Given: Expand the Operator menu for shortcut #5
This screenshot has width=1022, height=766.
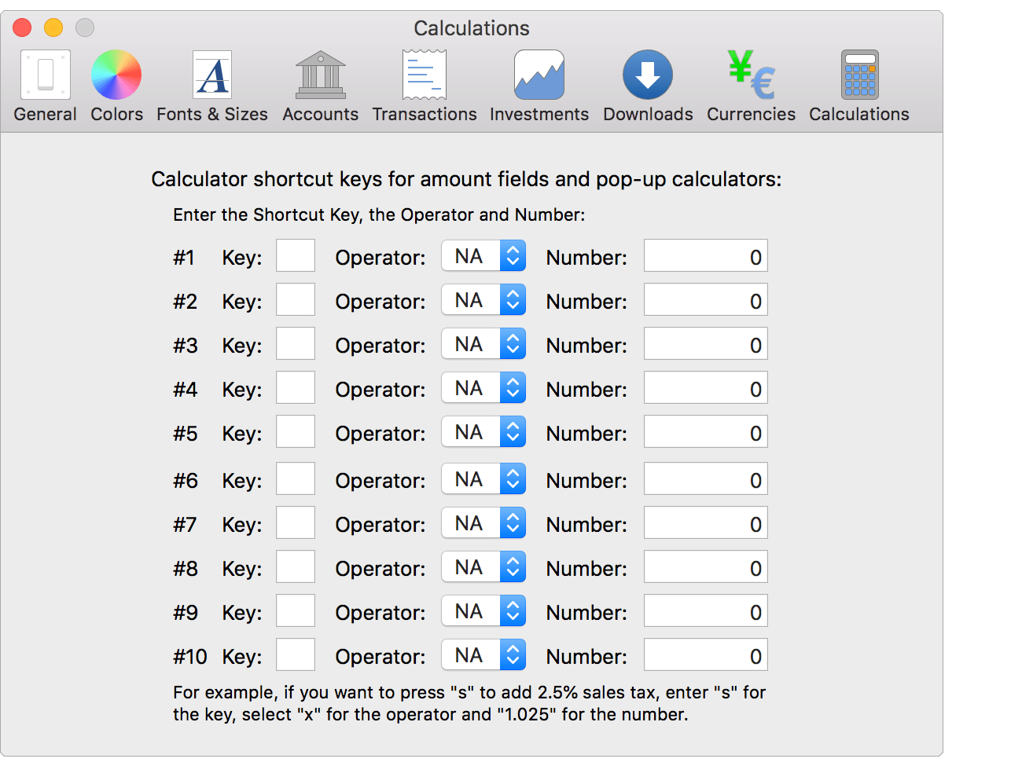Looking at the screenshot, I should coord(483,431).
